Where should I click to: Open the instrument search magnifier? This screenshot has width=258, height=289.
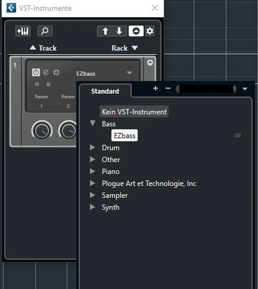click(x=45, y=31)
